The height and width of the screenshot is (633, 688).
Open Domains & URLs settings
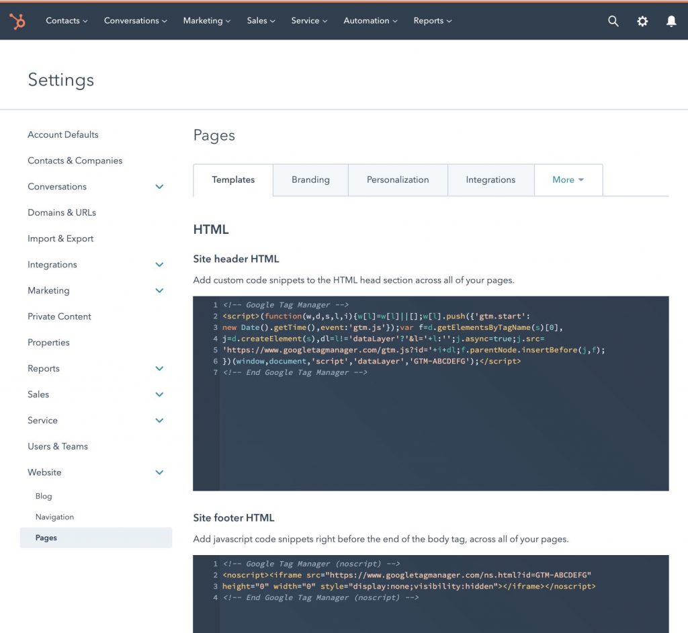[x=61, y=212]
